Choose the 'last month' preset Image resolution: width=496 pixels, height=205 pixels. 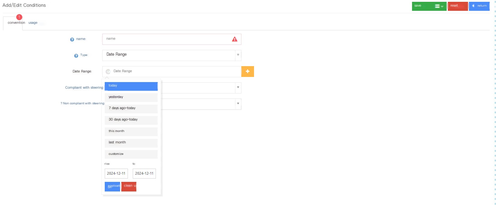[x=131, y=143]
